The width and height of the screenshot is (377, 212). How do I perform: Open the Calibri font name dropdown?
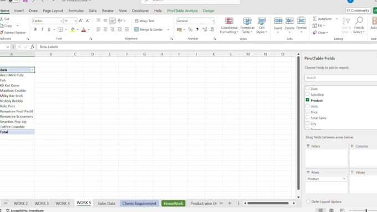click(x=61, y=21)
